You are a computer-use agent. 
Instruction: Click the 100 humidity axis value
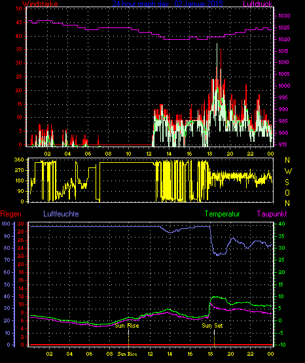click(x=6, y=224)
